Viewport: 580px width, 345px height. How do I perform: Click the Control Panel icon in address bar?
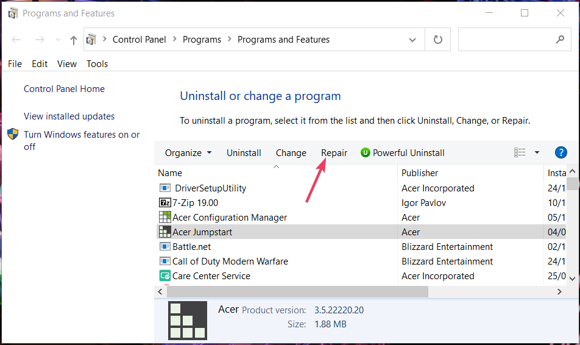point(91,39)
